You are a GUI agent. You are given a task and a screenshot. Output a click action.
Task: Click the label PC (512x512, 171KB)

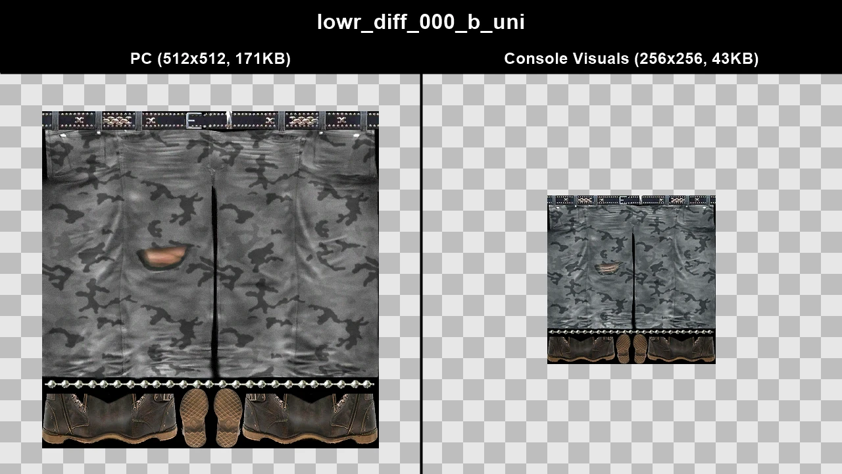210,59
